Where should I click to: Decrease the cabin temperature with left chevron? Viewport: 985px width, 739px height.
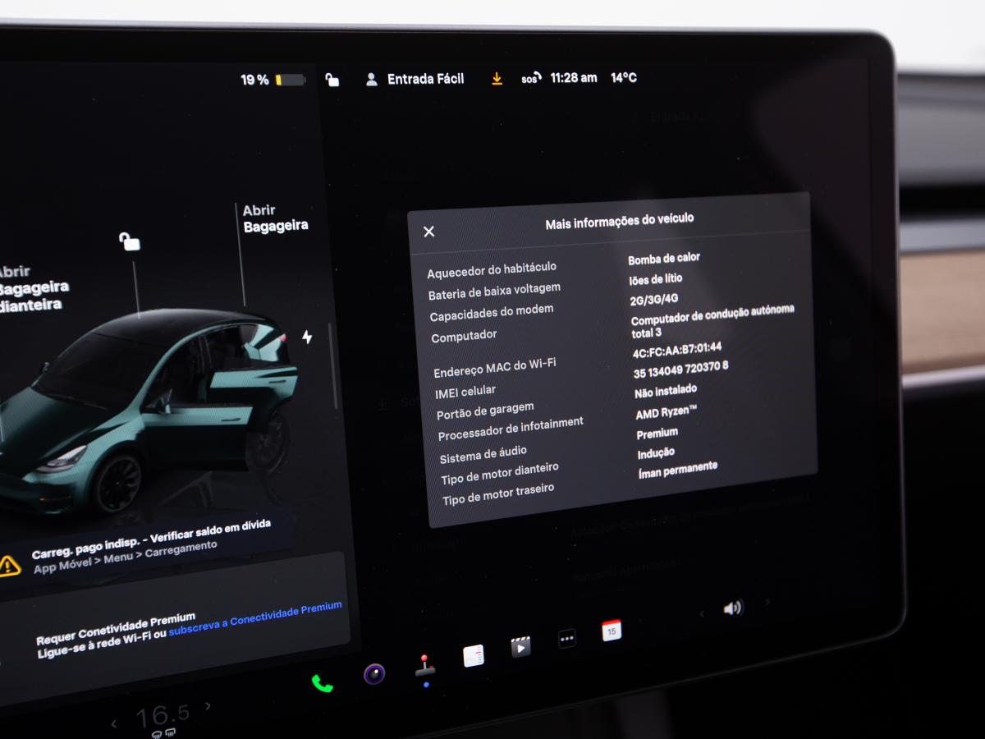click(x=115, y=723)
